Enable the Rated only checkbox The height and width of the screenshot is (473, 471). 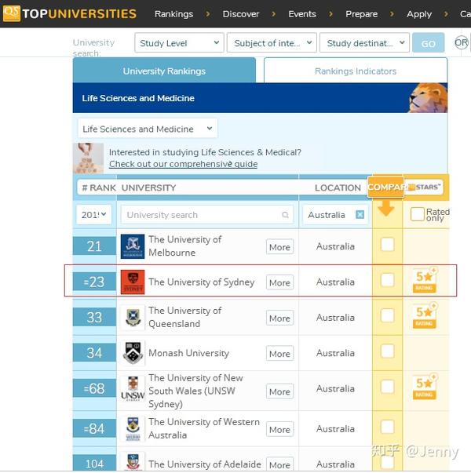point(418,214)
